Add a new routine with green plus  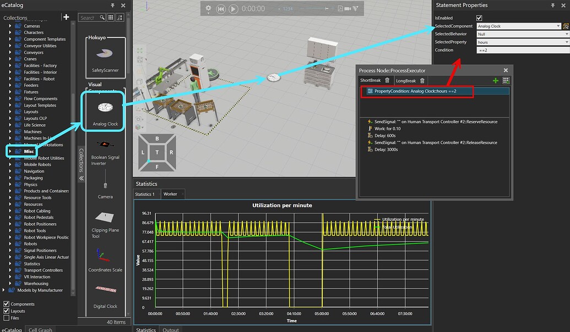pos(496,81)
